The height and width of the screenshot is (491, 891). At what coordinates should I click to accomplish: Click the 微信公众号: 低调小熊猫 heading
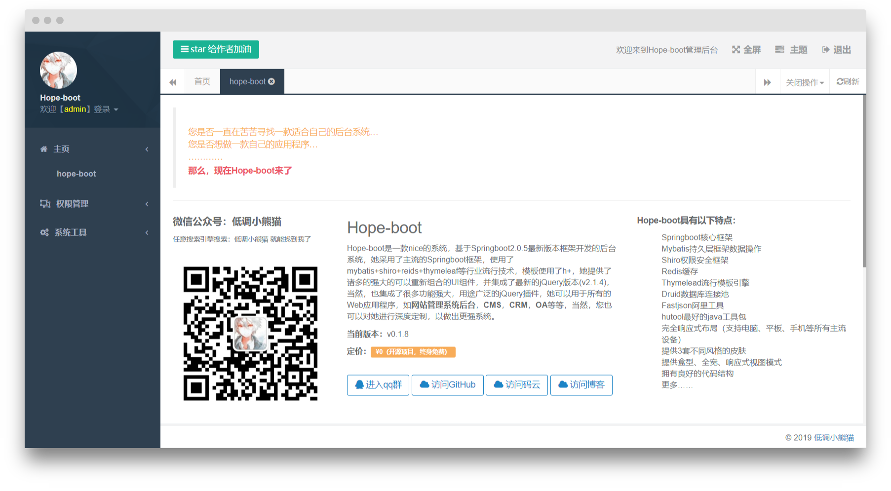click(227, 222)
